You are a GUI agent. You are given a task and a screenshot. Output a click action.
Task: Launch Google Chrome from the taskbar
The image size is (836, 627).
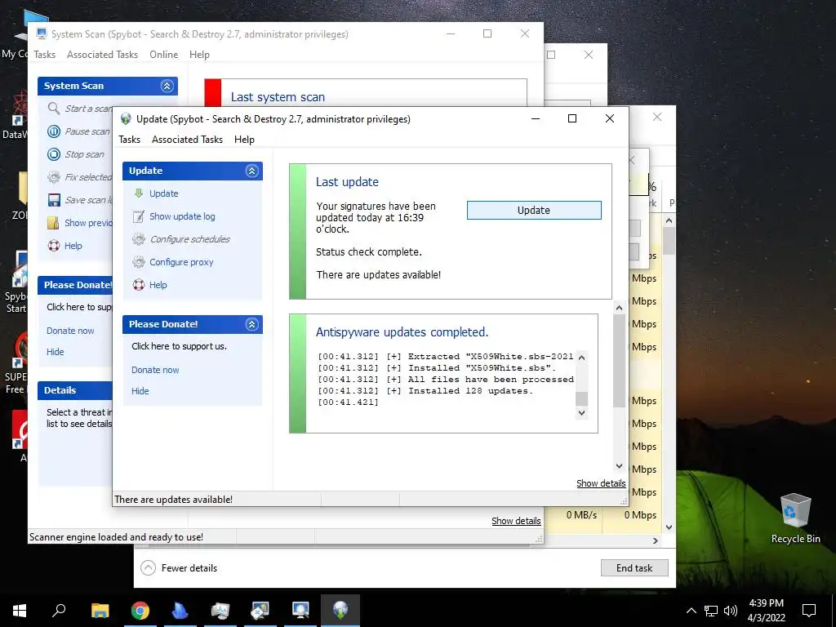(140, 611)
